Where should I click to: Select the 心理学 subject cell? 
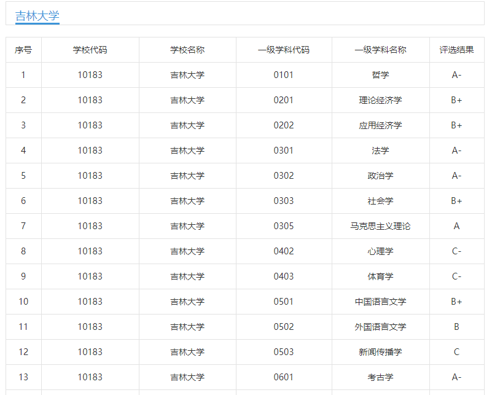tap(381, 251)
